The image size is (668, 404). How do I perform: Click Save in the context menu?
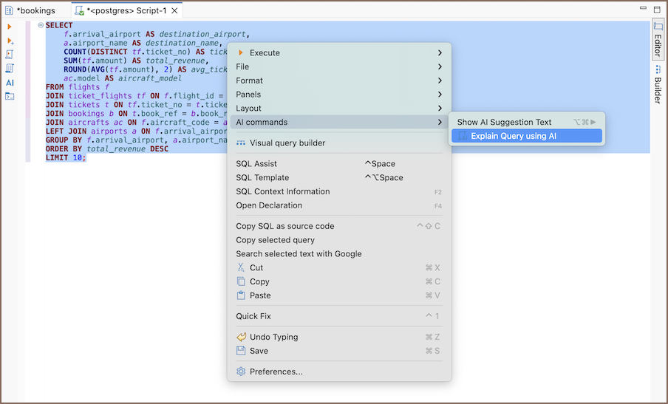point(259,351)
